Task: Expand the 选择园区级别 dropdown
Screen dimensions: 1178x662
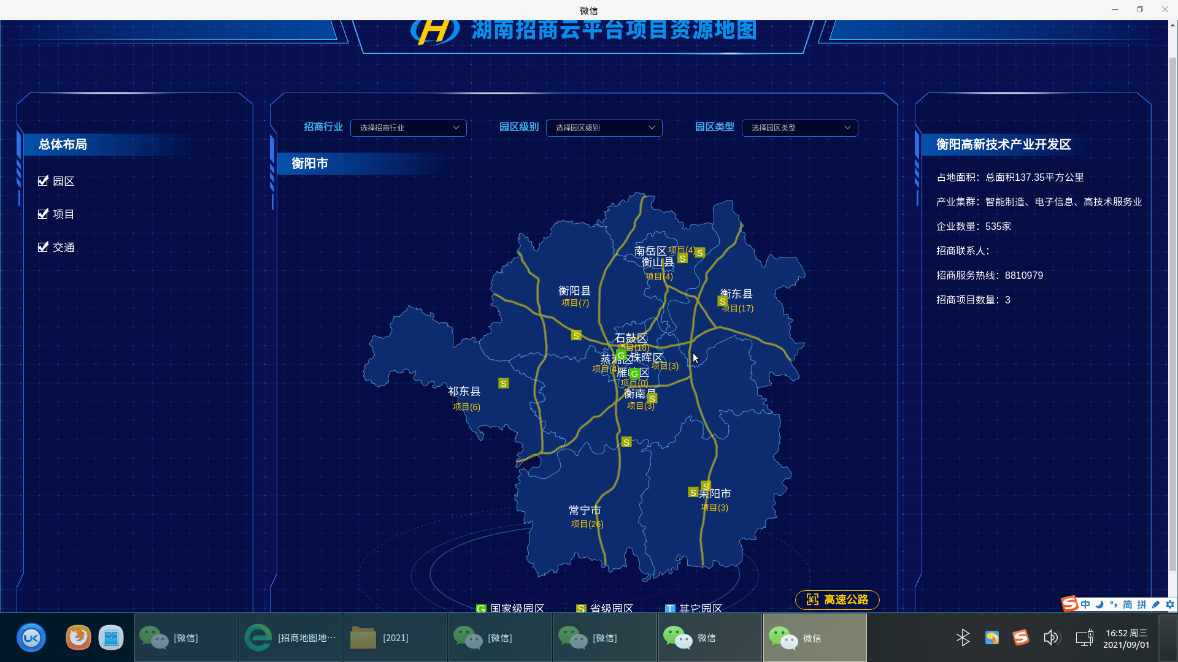Action: pos(604,127)
